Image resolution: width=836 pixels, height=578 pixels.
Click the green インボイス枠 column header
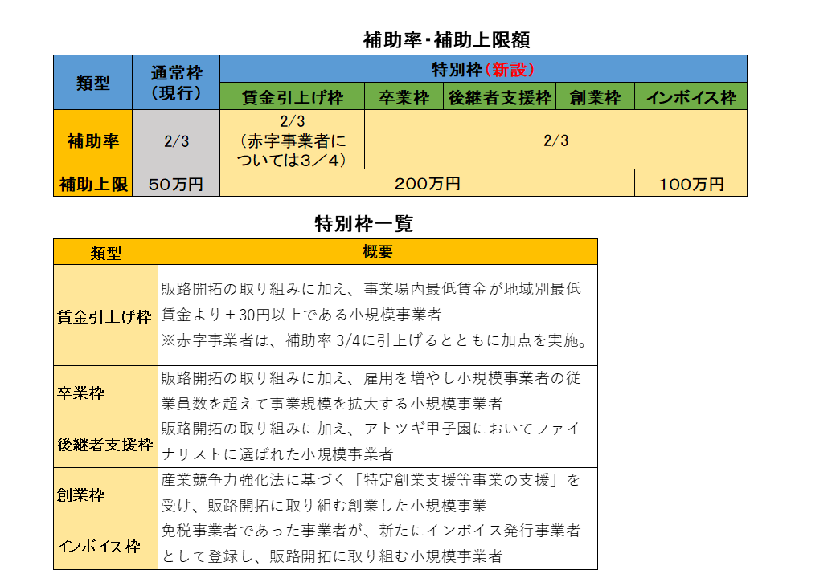pyautogui.click(x=691, y=97)
